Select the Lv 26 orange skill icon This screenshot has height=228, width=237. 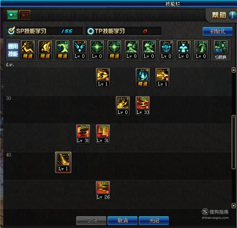click(x=103, y=190)
